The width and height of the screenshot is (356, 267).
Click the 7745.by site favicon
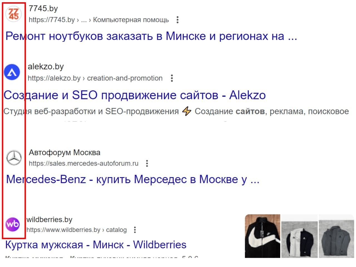click(13, 14)
